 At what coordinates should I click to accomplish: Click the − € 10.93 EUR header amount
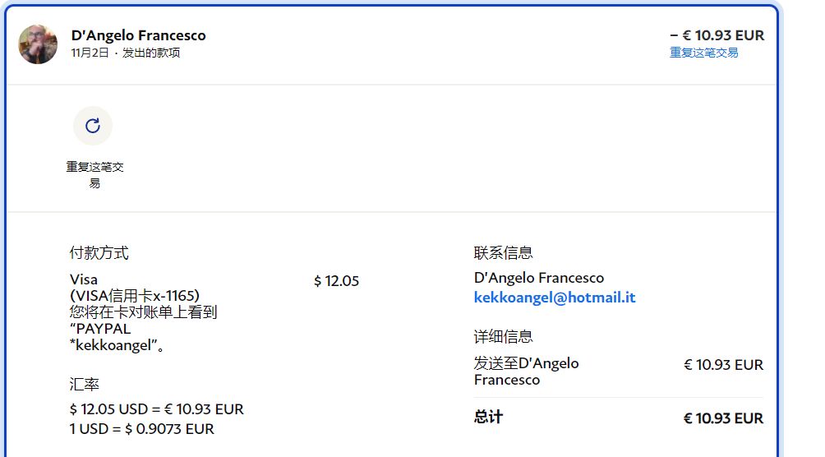(x=717, y=35)
